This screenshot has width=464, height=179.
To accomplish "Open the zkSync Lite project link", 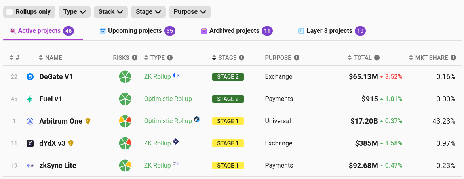I will [x=57, y=166].
